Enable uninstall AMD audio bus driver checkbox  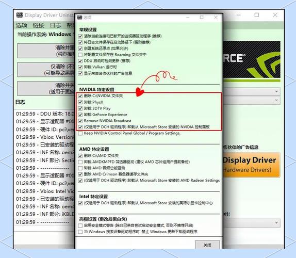coord(80,168)
